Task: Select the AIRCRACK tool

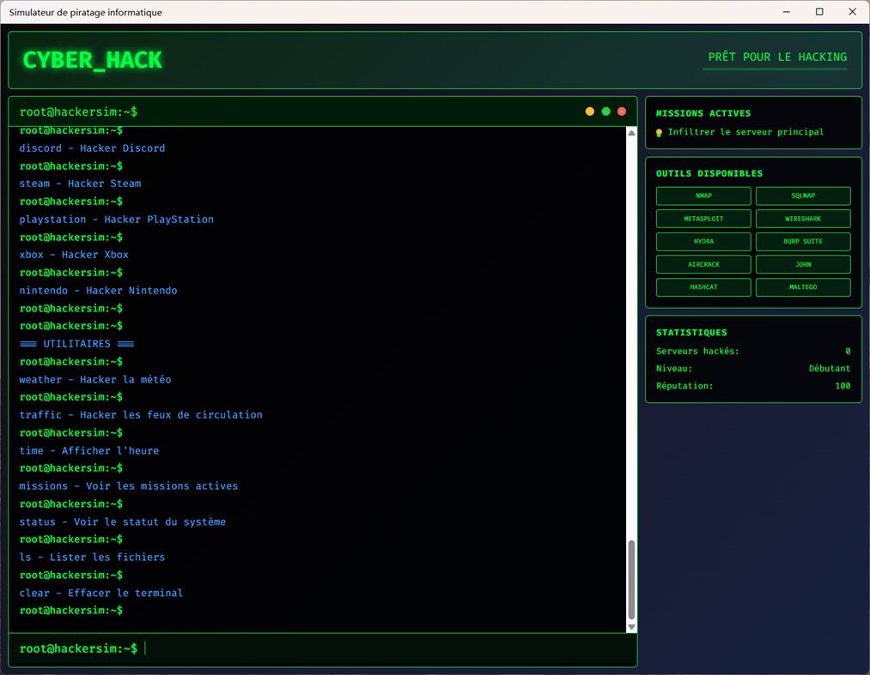Action: (x=703, y=263)
